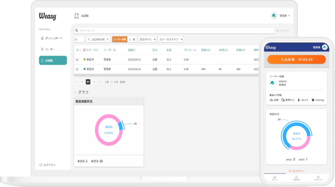Click 承認済: 10 legend below the chart
The image size is (335, 187).
click(97, 161)
